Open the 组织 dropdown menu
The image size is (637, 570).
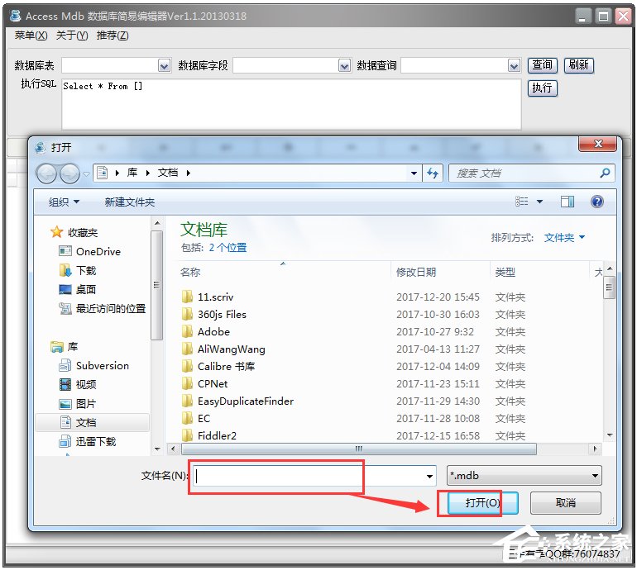64,202
